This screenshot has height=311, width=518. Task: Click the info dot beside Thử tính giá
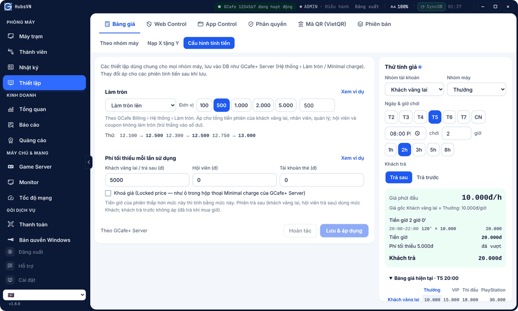[420, 67]
